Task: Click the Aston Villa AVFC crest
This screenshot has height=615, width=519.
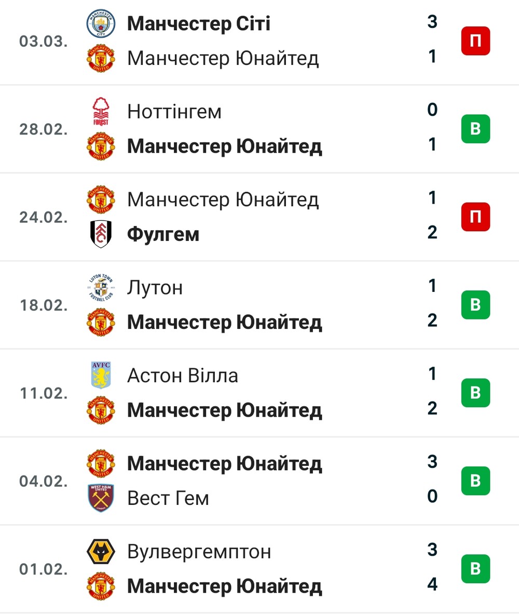Action: point(101,376)
